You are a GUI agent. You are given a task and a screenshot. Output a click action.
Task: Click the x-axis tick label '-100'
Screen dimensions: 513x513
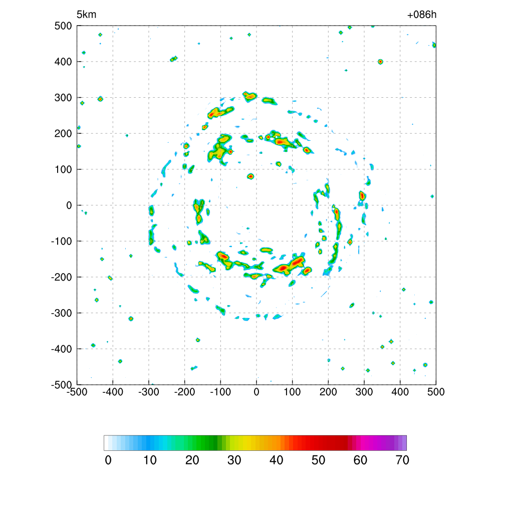point(220,392)
